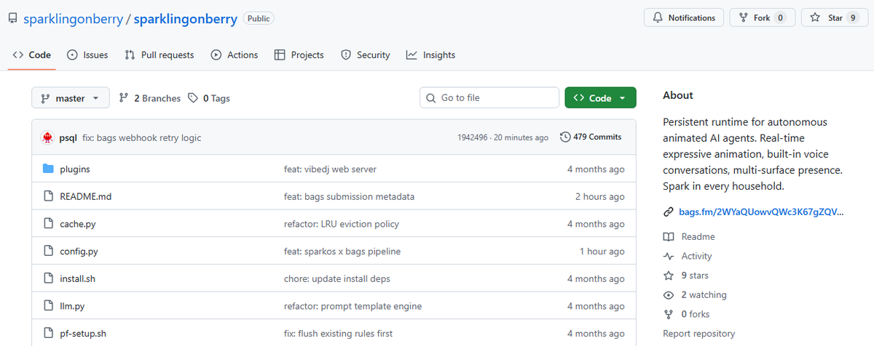Open the bags.fm website link
Image resolution: width=874 pixels, height=346 pixels.
click(762, 212)
